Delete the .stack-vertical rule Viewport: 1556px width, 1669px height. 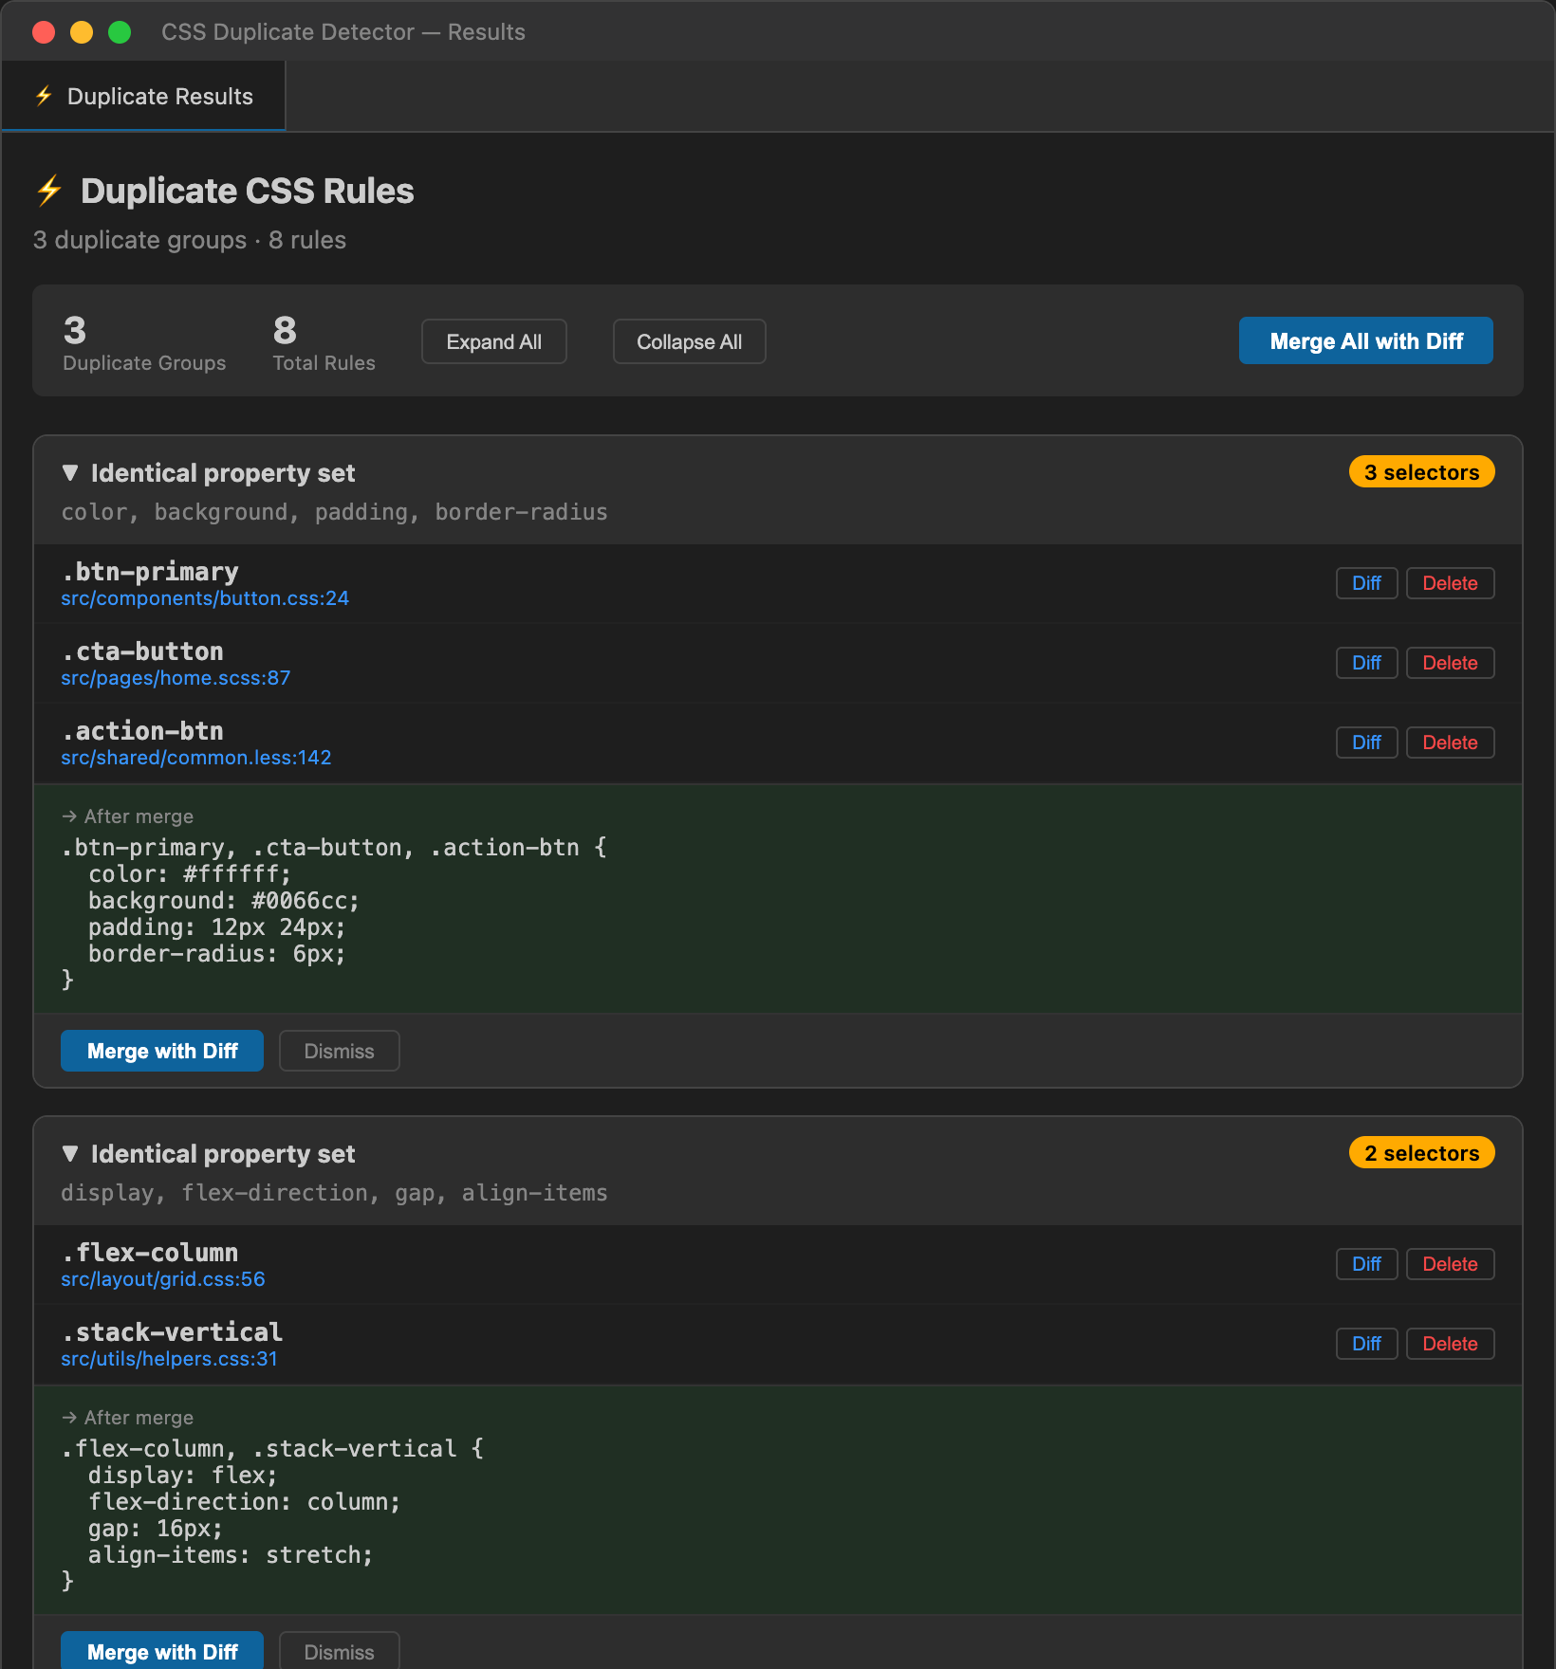click(x=1451, y=1344)
